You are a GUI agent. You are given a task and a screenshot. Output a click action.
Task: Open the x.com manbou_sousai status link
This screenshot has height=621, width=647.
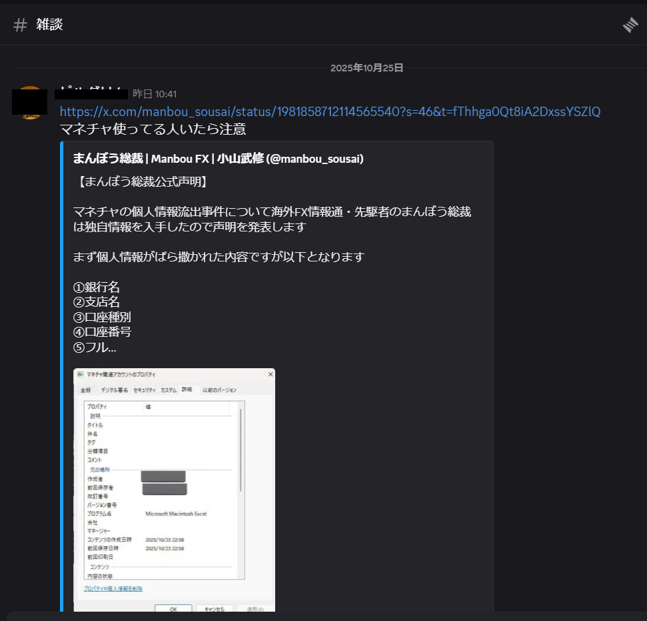point(330,111)
